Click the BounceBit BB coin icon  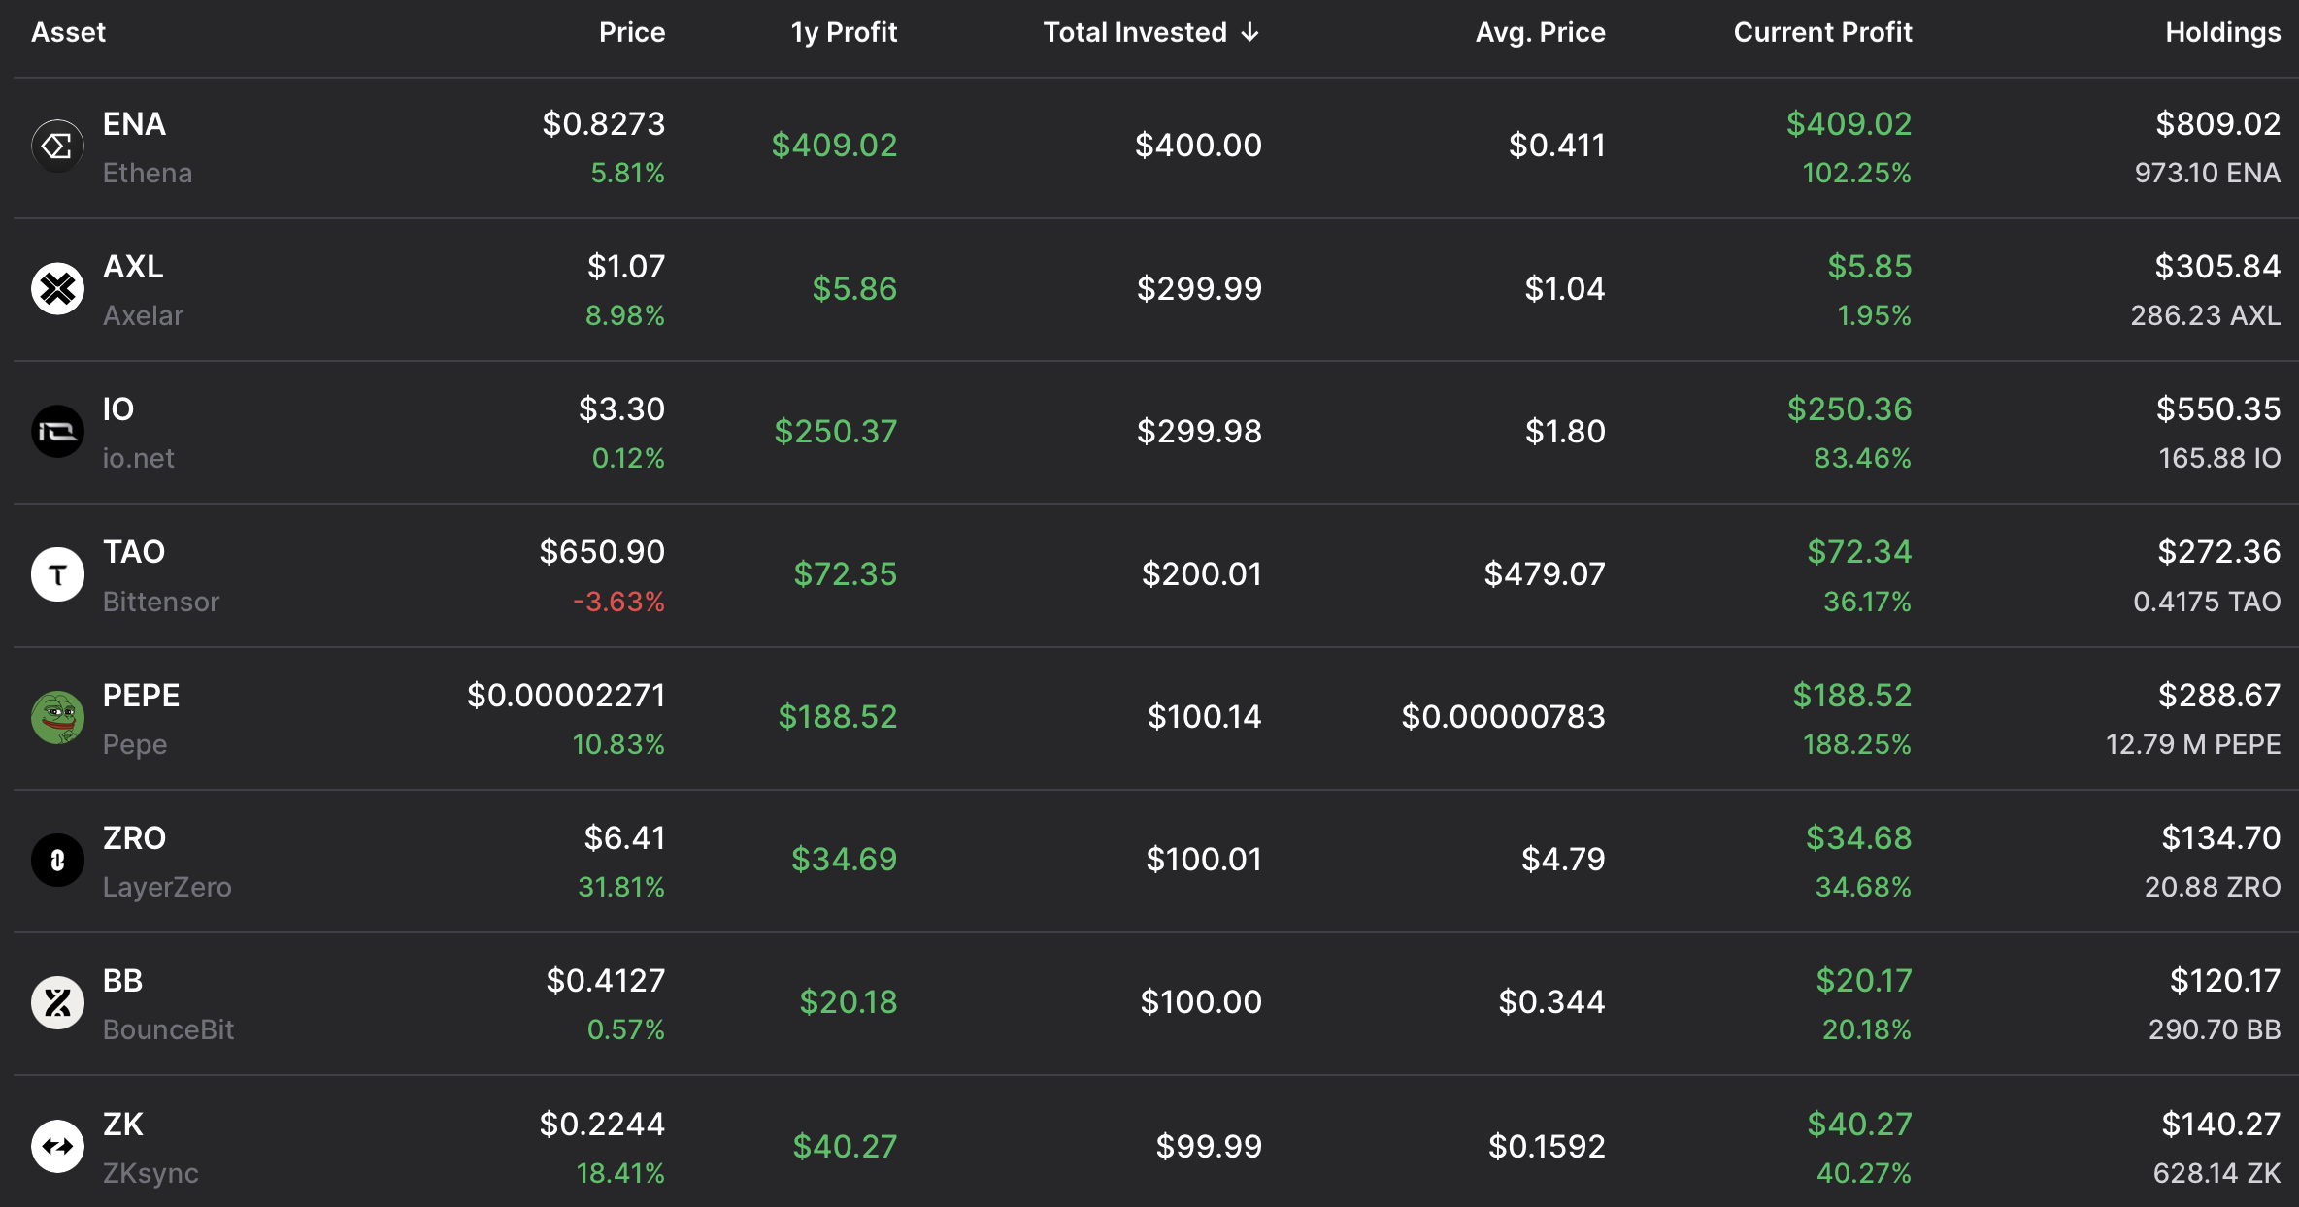[x=57, y=1002]
